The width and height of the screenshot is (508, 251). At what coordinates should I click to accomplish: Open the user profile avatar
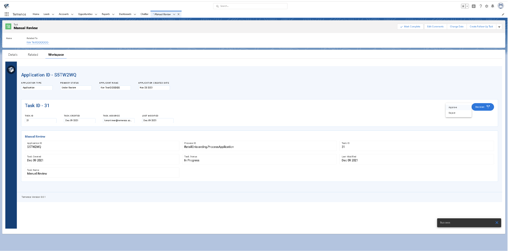coord(501,6)
